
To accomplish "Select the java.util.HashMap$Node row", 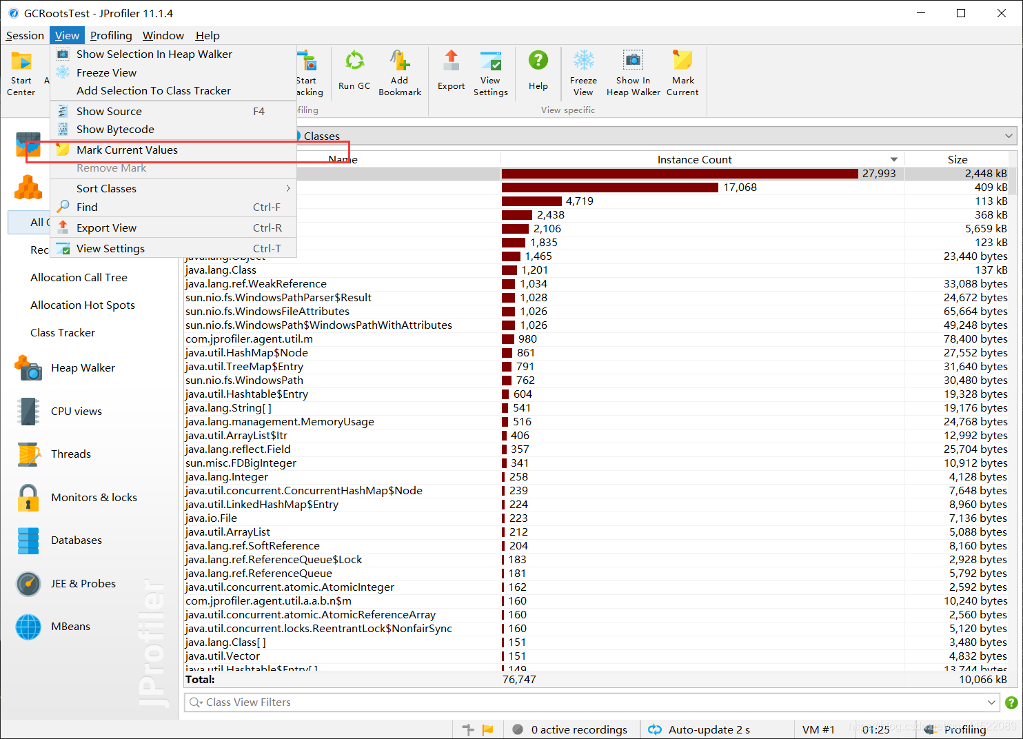I will [596, 353].
